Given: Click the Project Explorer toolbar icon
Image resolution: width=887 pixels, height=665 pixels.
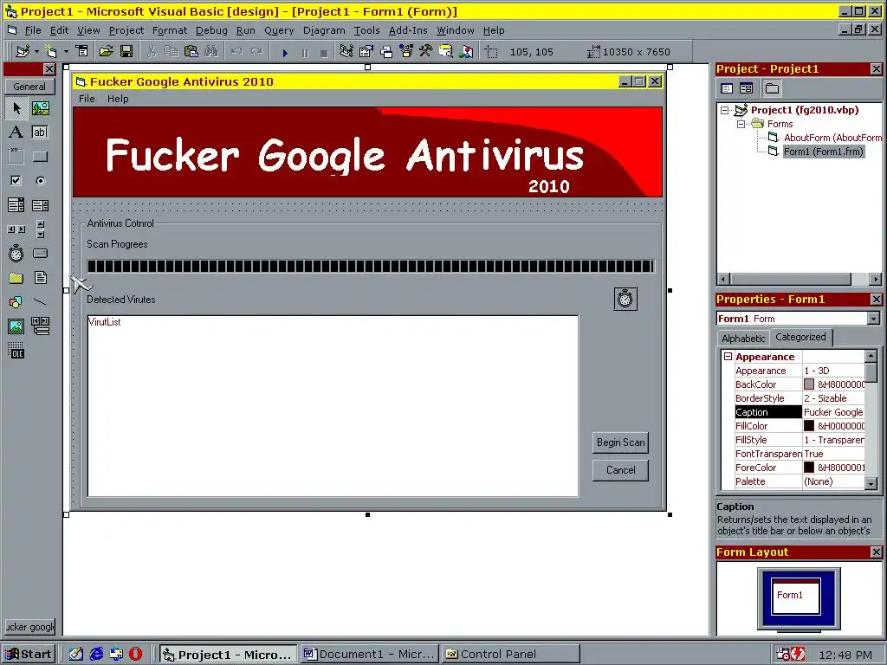Looking at the screenshot, I should click(346, 51).
